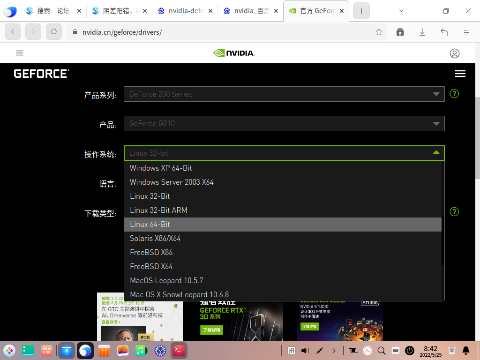The width and height of the screenshot is (480, 360).
Task: Collapse the open 操作系统 dropdown
Action: (437, 153)
